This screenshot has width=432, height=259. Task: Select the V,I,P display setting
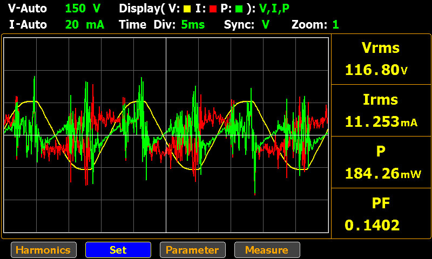[274, 9]
